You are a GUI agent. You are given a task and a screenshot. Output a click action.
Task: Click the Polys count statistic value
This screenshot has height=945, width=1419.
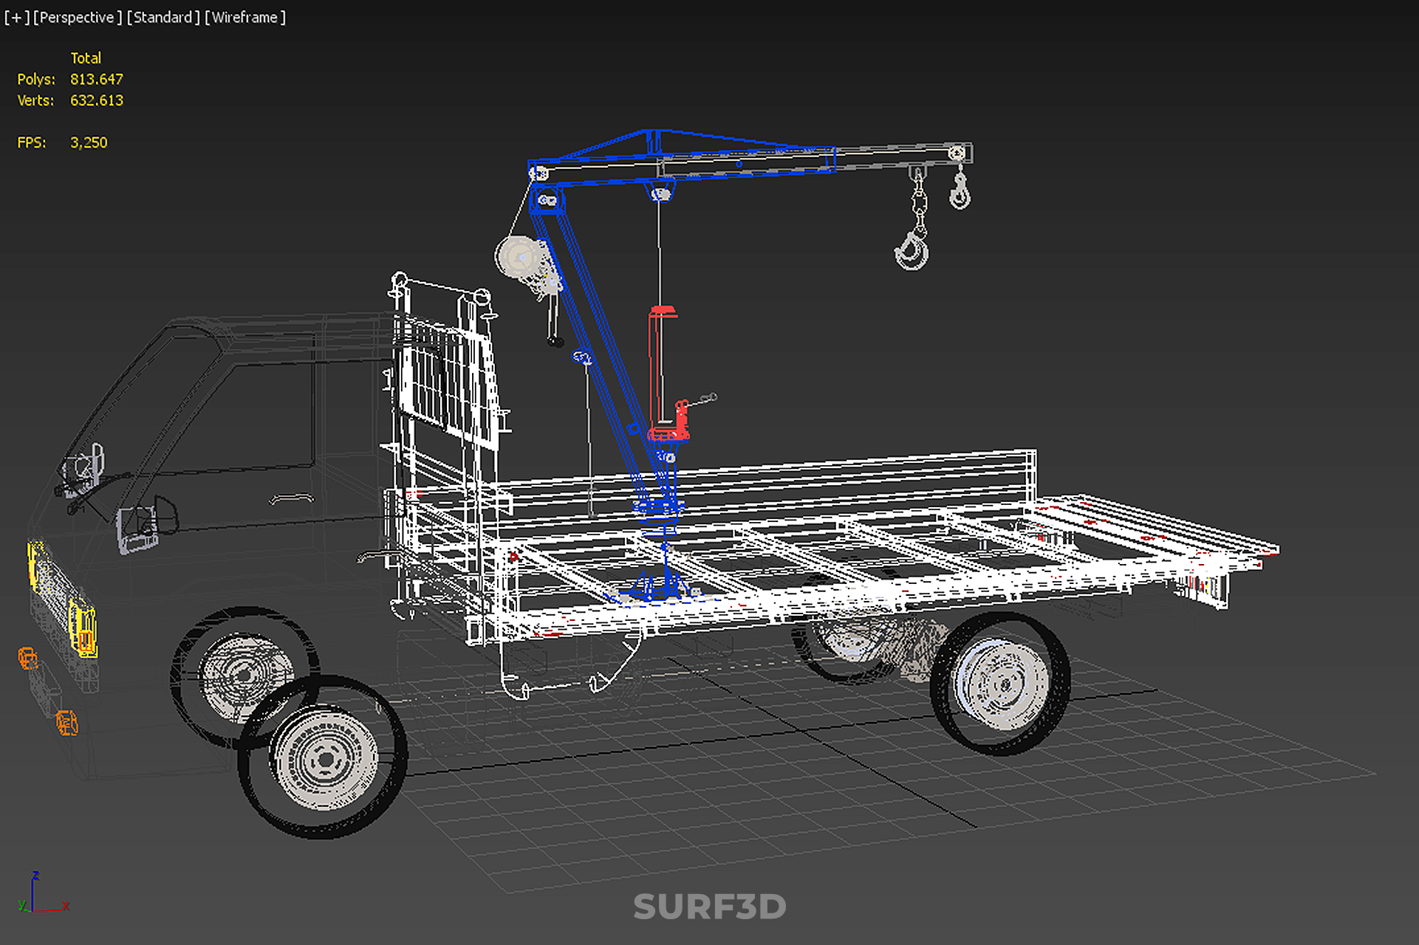click(x=96, y=79)
